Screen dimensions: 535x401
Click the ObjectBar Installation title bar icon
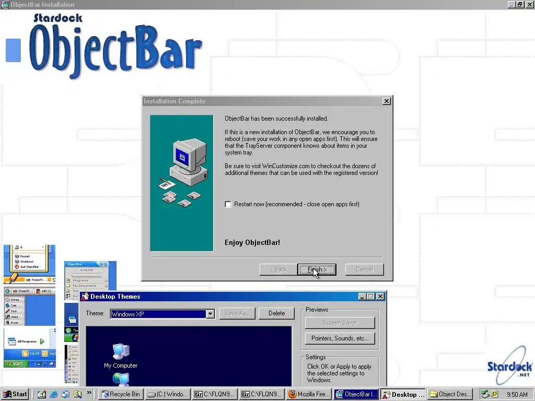coord(5,4)
